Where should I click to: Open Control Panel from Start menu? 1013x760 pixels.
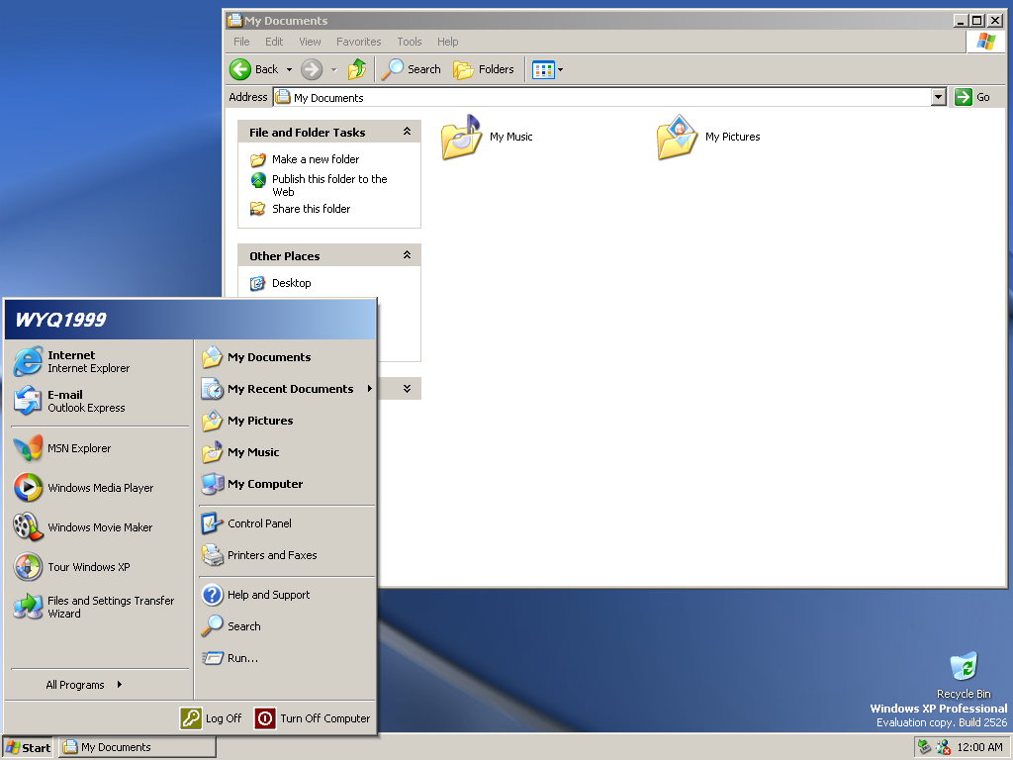click(x=258, y=523)
